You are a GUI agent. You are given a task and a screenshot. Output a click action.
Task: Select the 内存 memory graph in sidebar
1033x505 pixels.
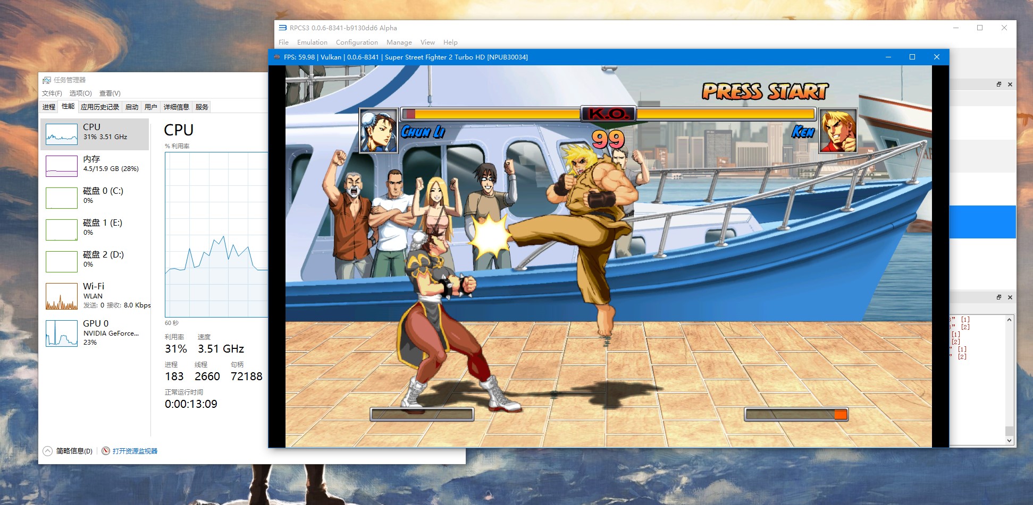point(95,166)
